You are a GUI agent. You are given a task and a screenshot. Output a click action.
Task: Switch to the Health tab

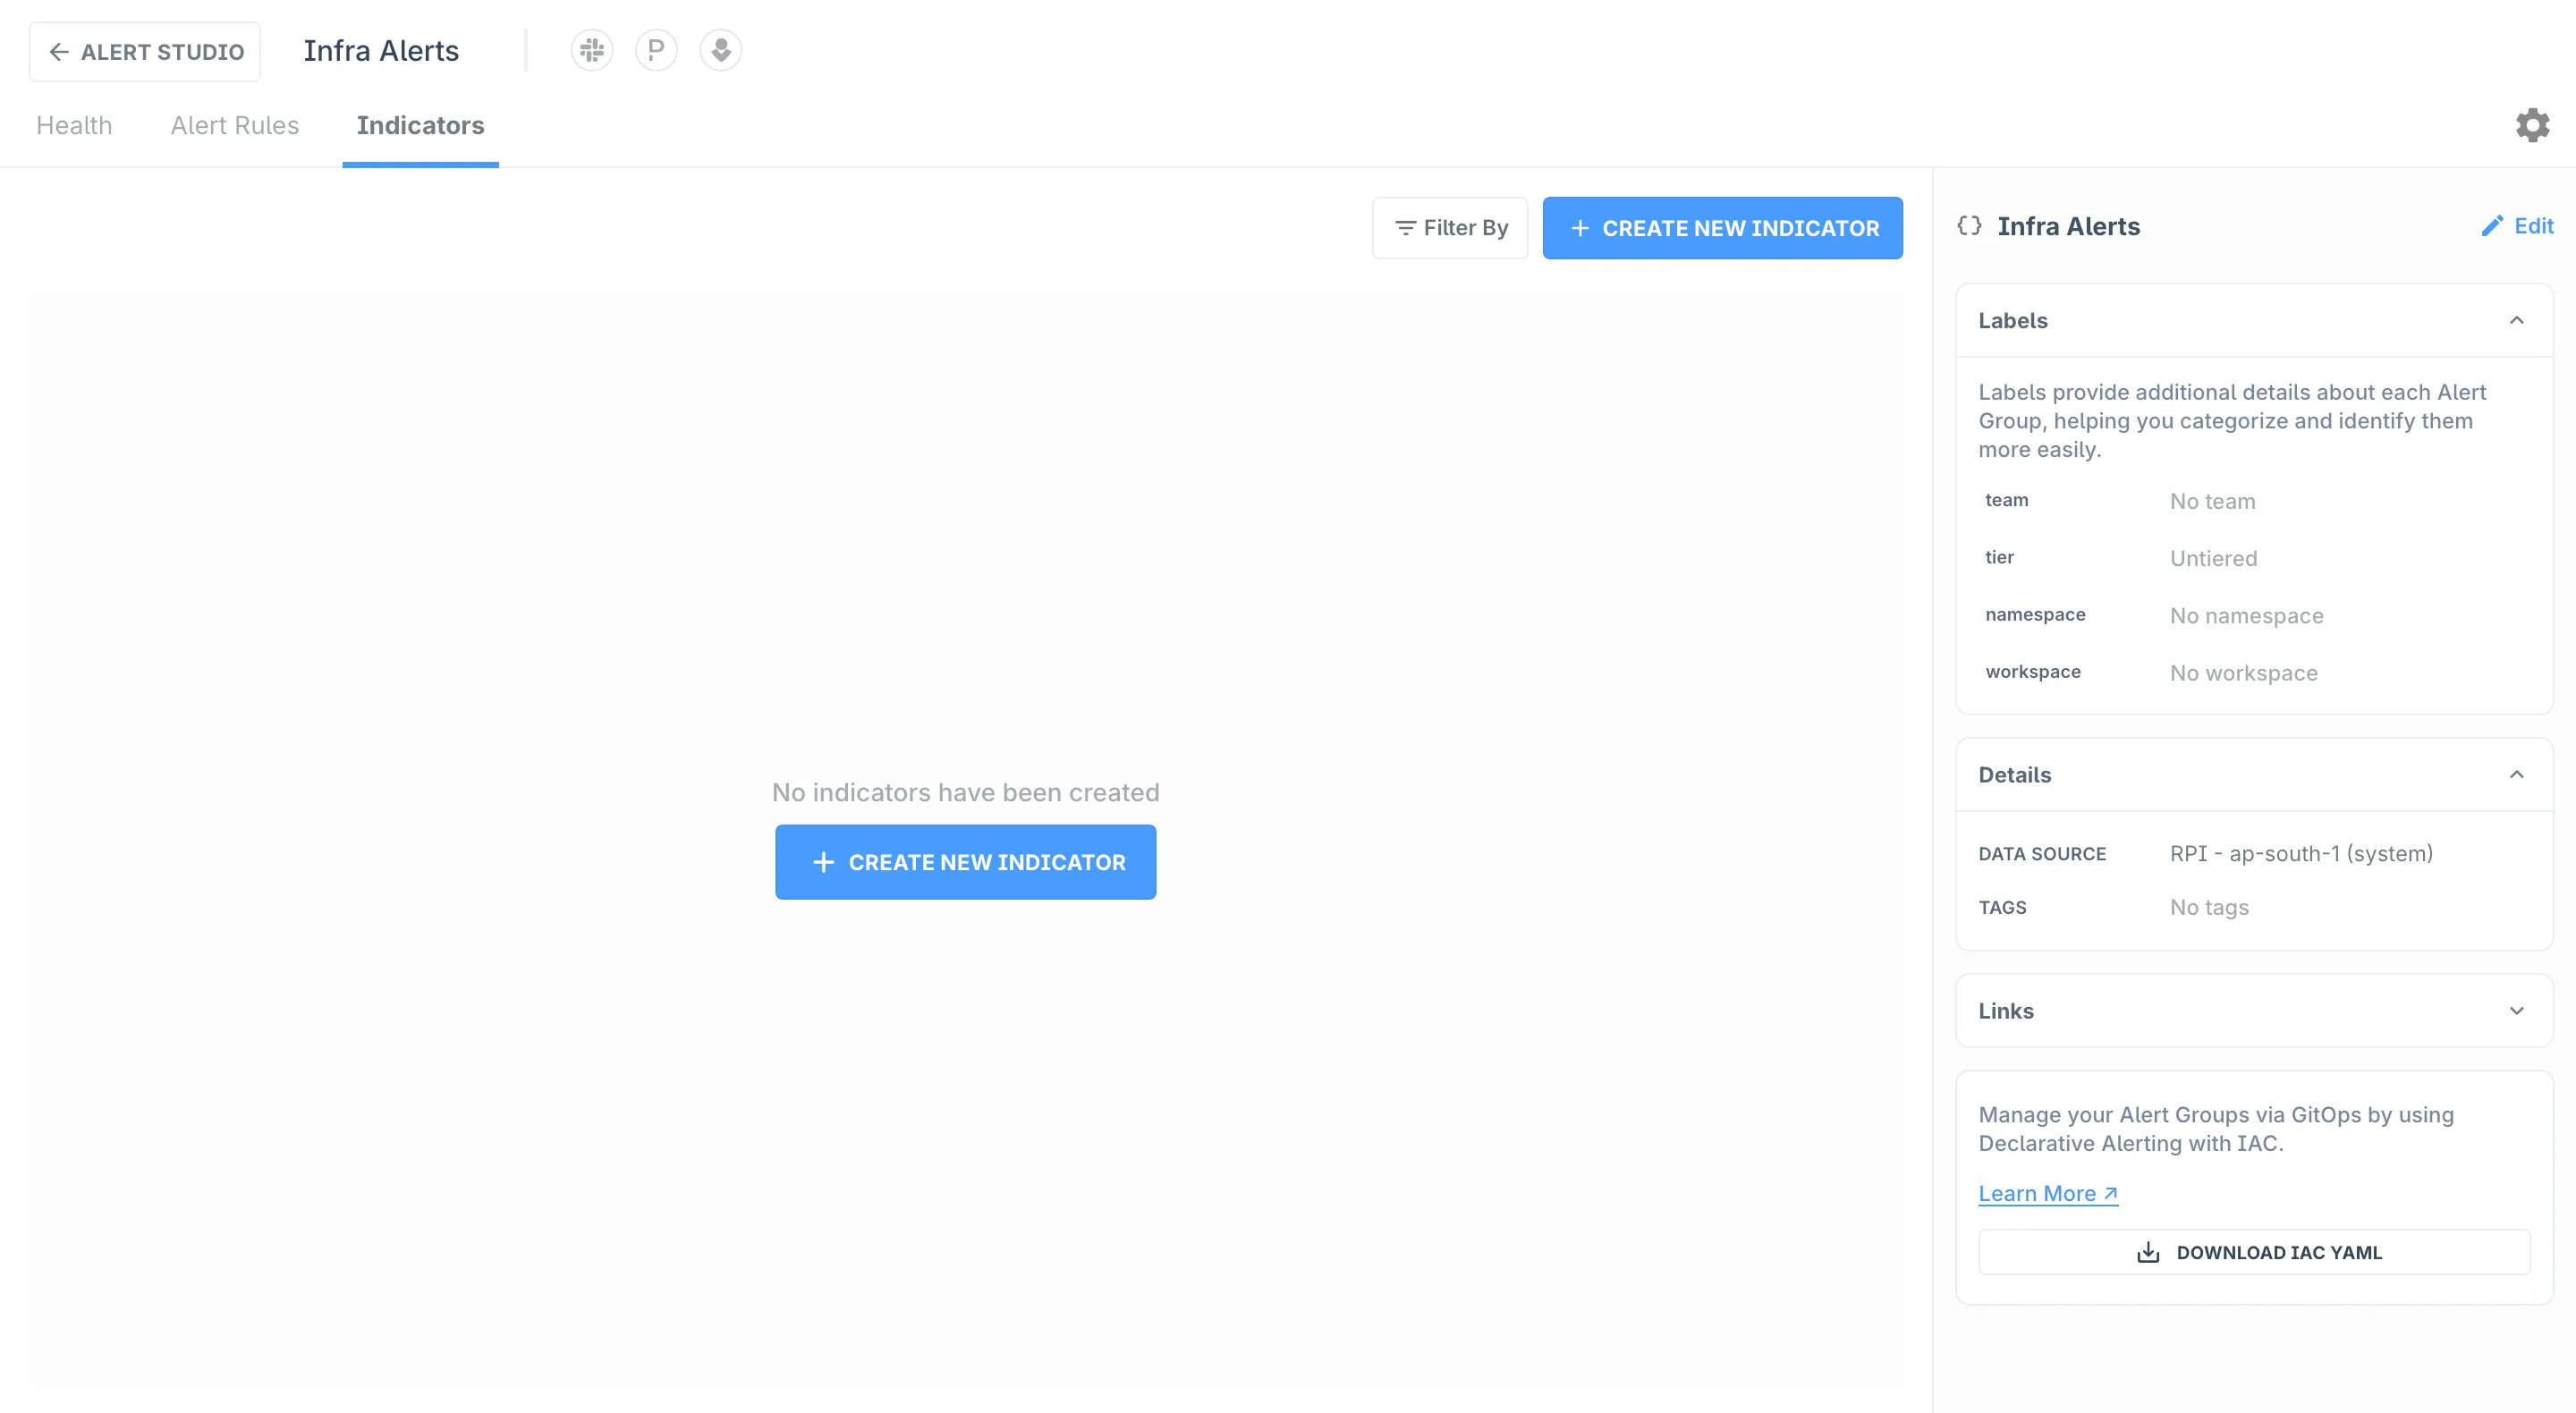pyautogui.click(x=74, y=125)
